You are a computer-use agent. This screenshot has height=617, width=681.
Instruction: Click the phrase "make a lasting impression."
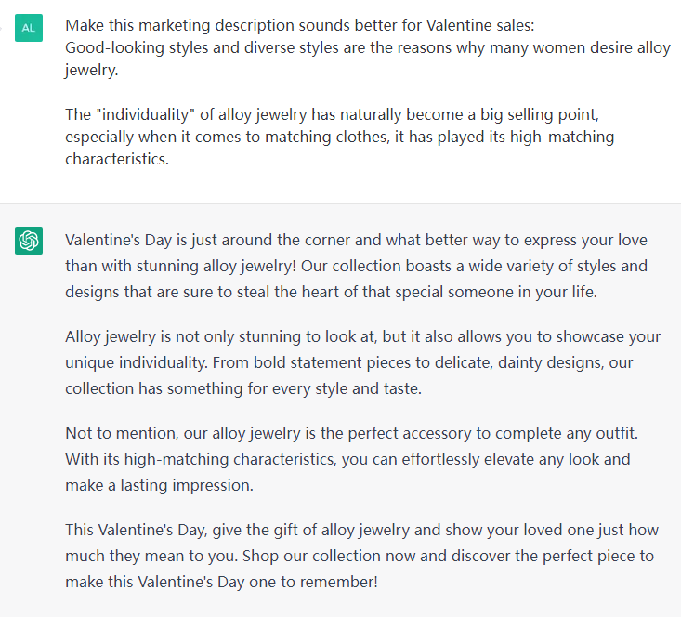[x=160, y=485]
